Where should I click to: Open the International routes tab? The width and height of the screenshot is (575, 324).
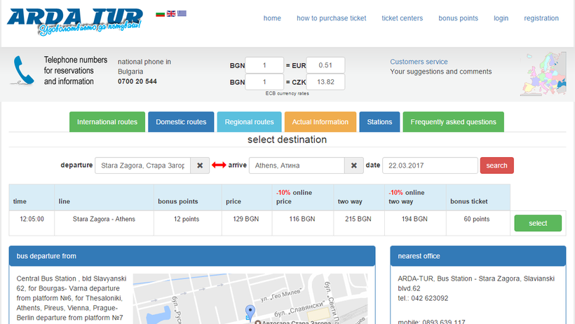point(107,122)
